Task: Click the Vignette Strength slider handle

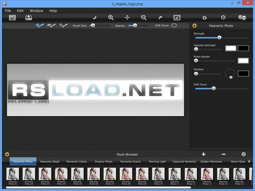Action: (x=196, y=49)
